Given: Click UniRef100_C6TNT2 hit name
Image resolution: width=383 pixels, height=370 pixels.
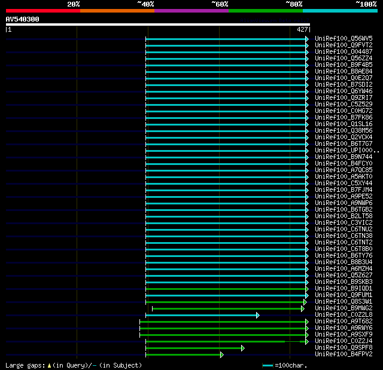Looking at the screenshot, I should click(344, 243).
